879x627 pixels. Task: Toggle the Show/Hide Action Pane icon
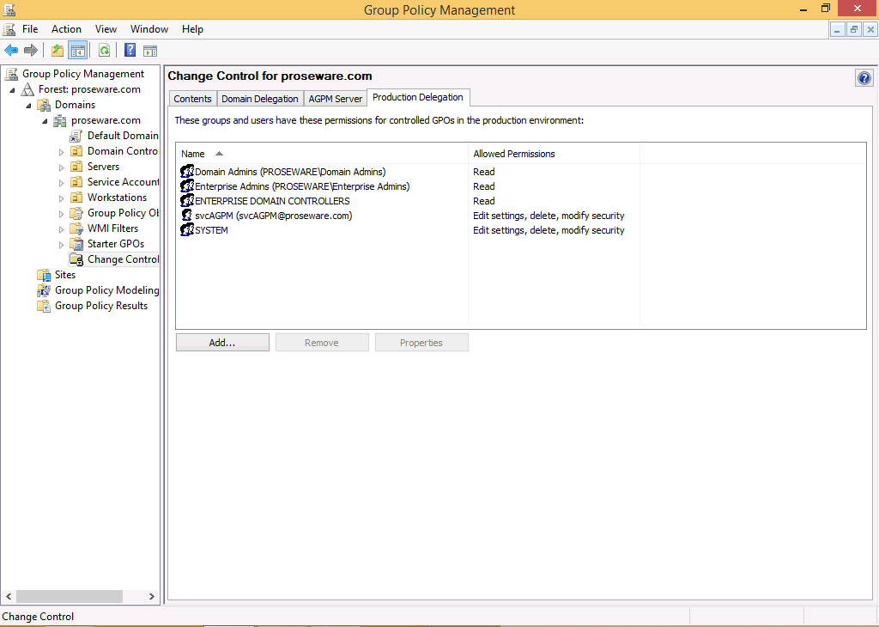[x=150, y=51]
